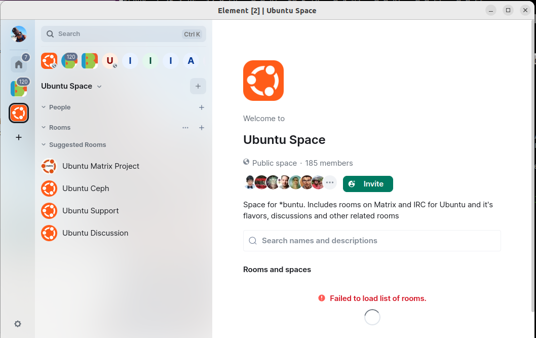The image size is (536, 338).
Task: Show more members ellipsis button
Action: coord(330,183)
